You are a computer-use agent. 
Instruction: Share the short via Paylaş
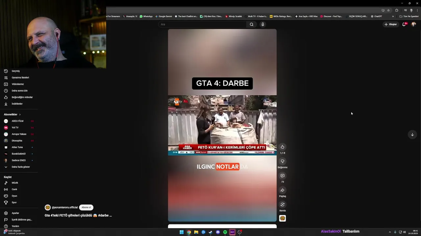(x=282, y=190)
